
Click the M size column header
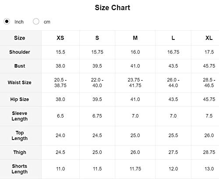(135, 38)
